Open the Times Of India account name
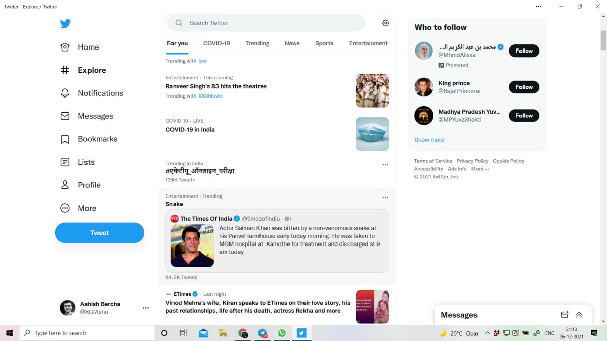Viewport: 607px width, 341px height. pos(206,218)
